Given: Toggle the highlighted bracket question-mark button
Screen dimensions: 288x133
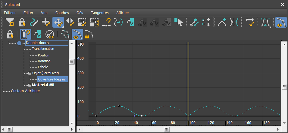Looking at the screenshot, I should (26, 35).
